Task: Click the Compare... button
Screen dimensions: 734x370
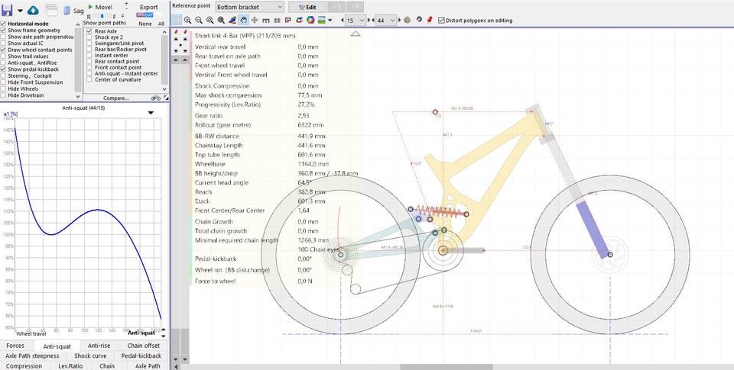Action: tap(115, 98)
